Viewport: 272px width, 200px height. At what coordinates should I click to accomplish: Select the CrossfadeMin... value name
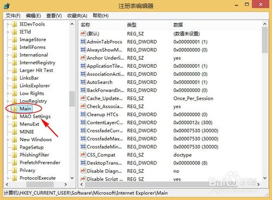click(x=104, y=147)
